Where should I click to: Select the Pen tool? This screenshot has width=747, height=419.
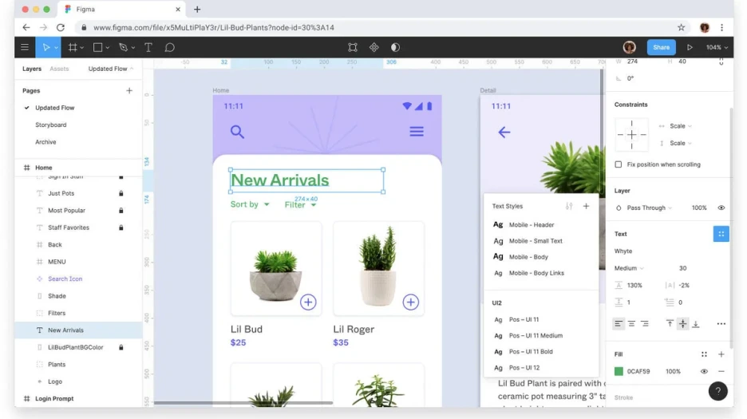(124, 47)
